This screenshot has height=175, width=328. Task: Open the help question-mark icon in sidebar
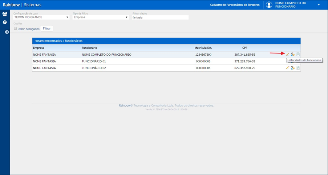click(5, 22)
